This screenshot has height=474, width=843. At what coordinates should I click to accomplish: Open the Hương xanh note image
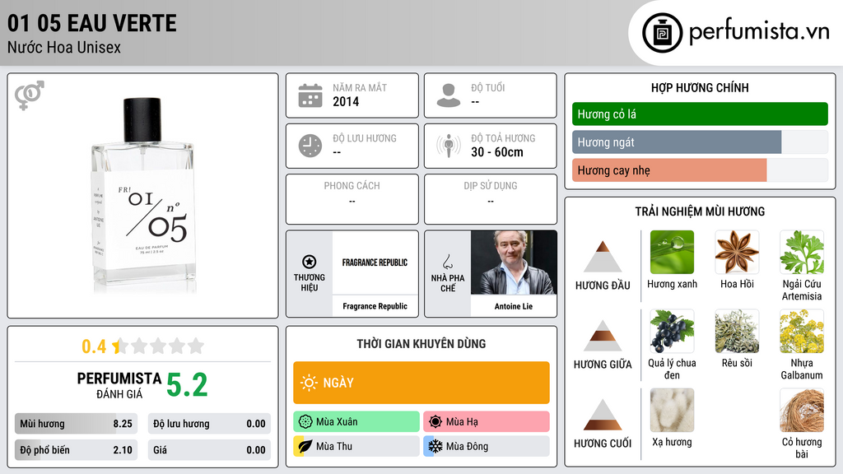672,253
